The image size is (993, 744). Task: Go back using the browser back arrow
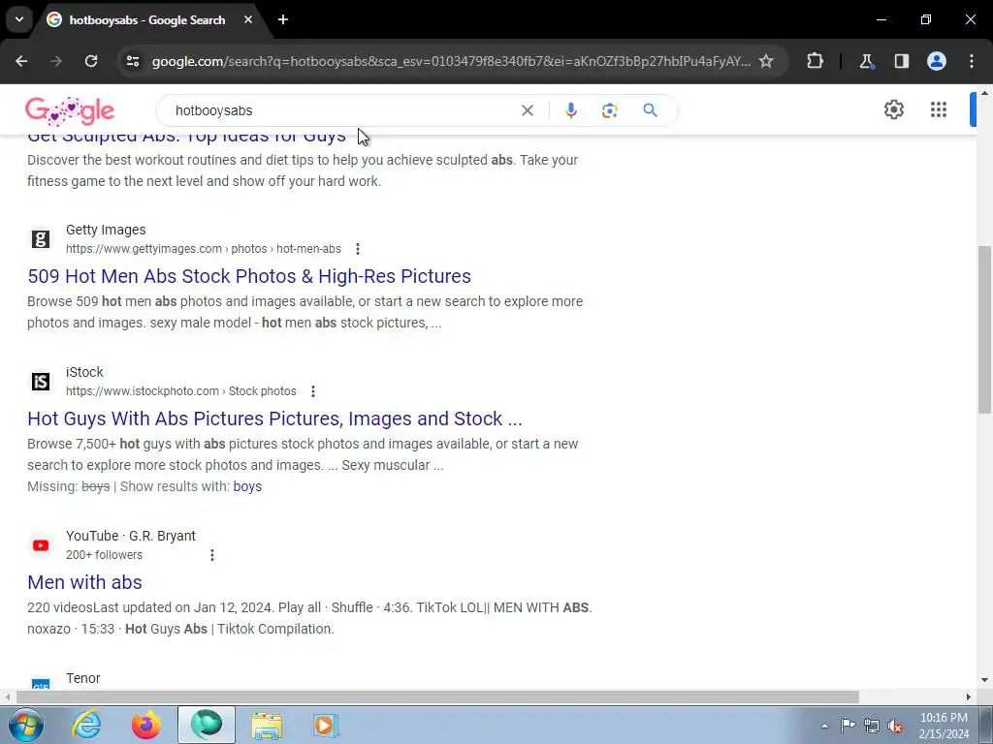pos(21,61)
